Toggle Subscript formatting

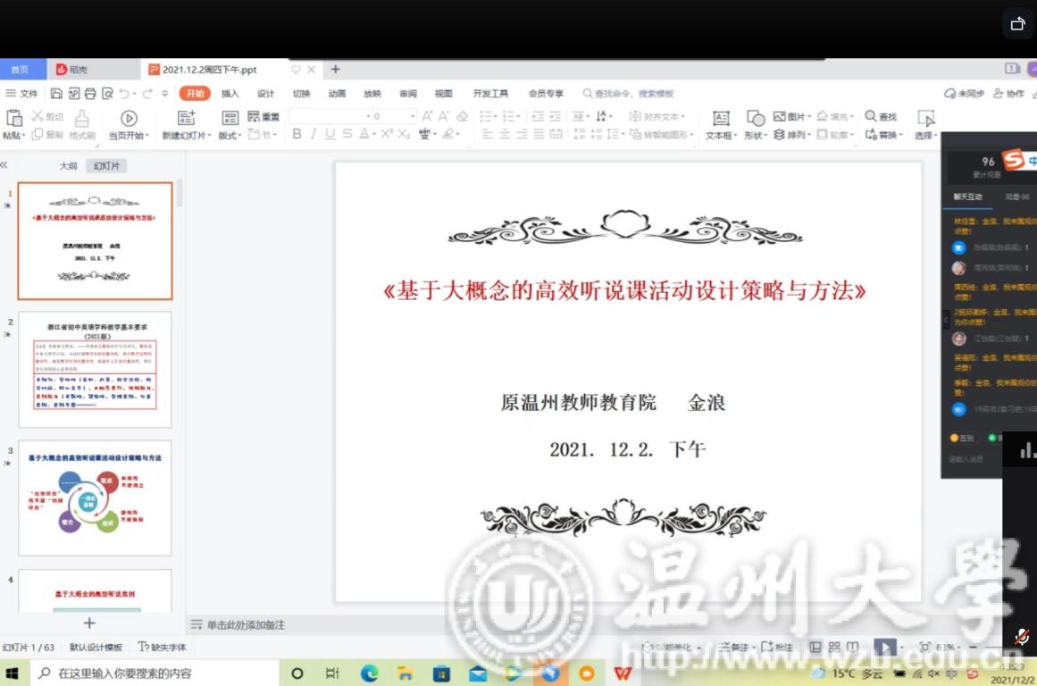404,134
